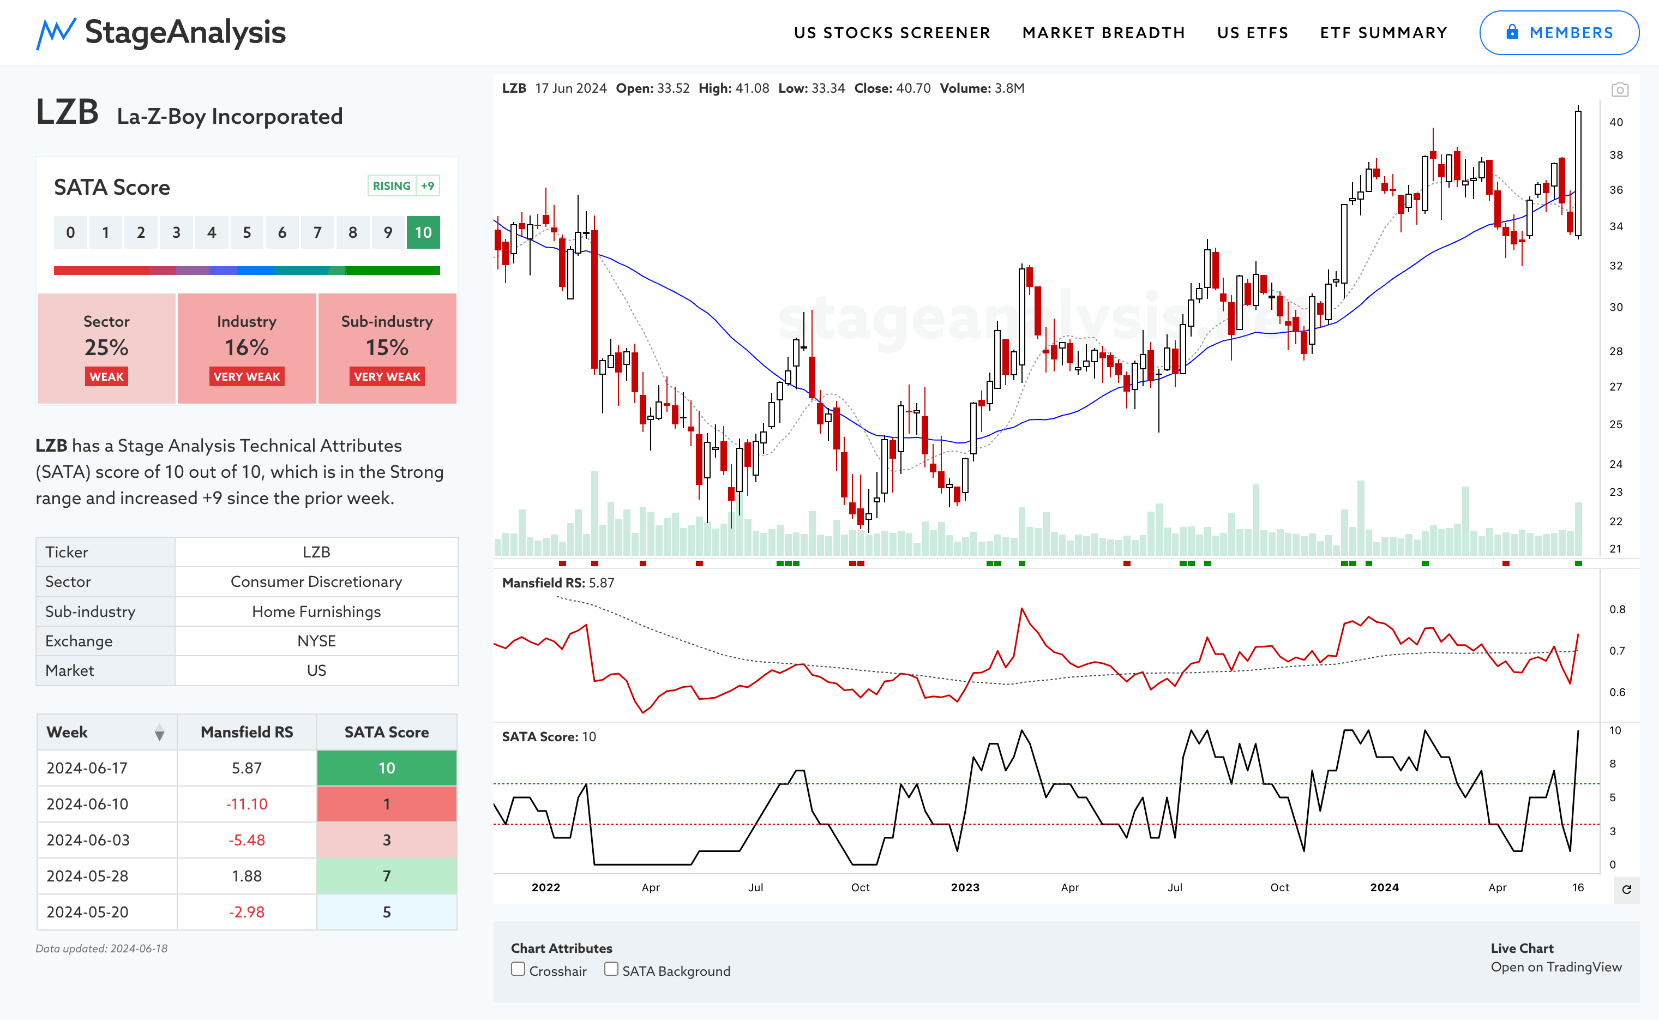This screenshot has height=1020, width=1659.
Task: Click the RISING +9 badge
Action: tap(403, 185)
